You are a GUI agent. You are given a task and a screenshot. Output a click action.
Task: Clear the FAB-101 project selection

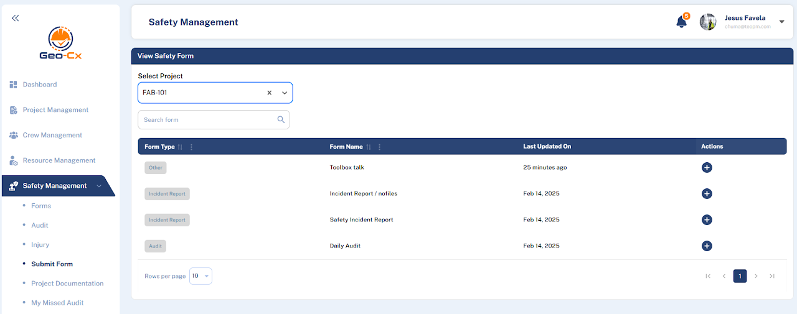[270, 93]
